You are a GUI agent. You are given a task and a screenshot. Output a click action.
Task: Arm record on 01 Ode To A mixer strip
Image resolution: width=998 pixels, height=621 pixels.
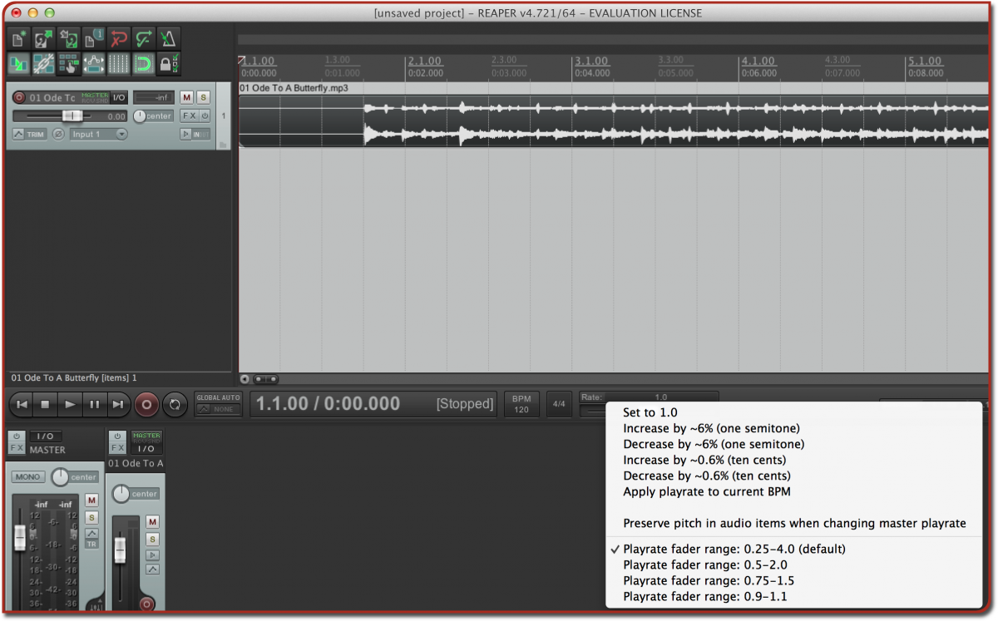click(147, 604)
